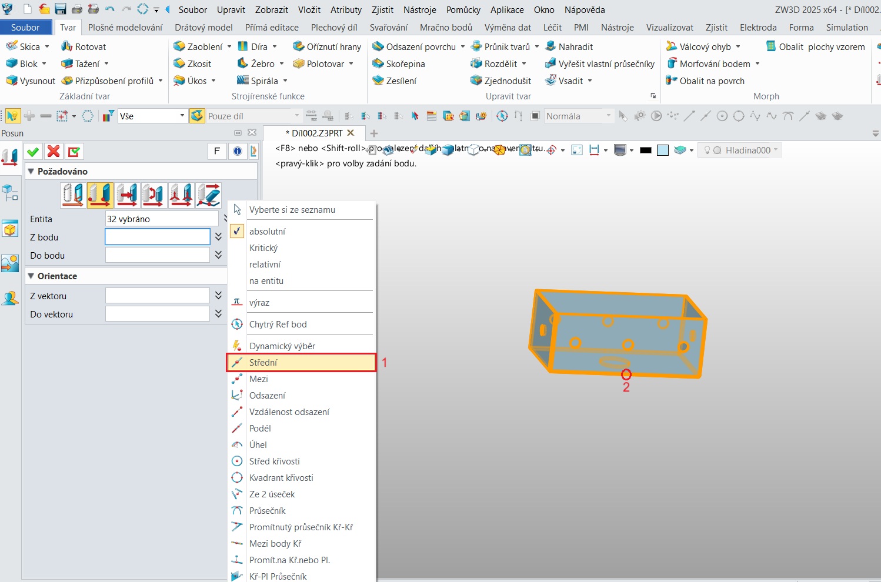The height and width of the screenshot is (582, 881).
Task: Click the Zkosit chamfer tool
Action: tap(192, 63)
